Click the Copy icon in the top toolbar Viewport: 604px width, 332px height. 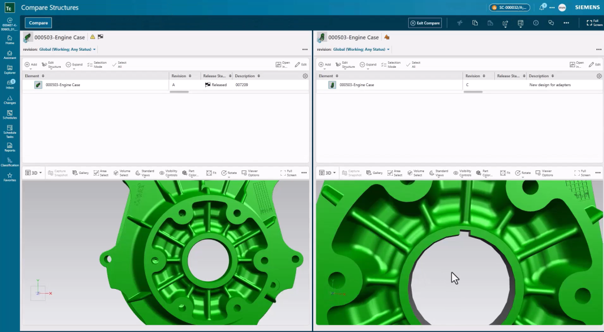click(475, 23)
